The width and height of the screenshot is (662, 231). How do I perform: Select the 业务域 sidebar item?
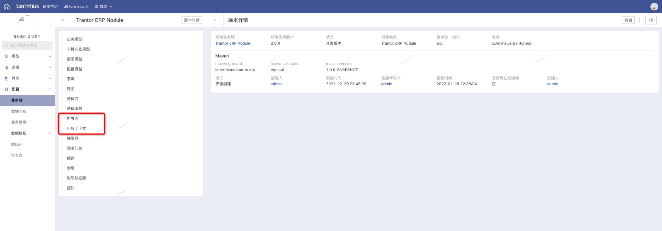pos(27,100)
